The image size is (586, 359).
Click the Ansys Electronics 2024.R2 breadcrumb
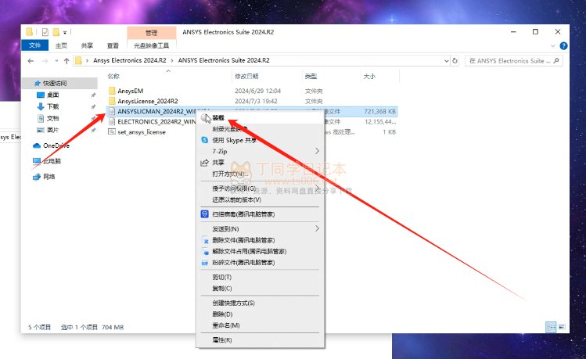point(130,60)
